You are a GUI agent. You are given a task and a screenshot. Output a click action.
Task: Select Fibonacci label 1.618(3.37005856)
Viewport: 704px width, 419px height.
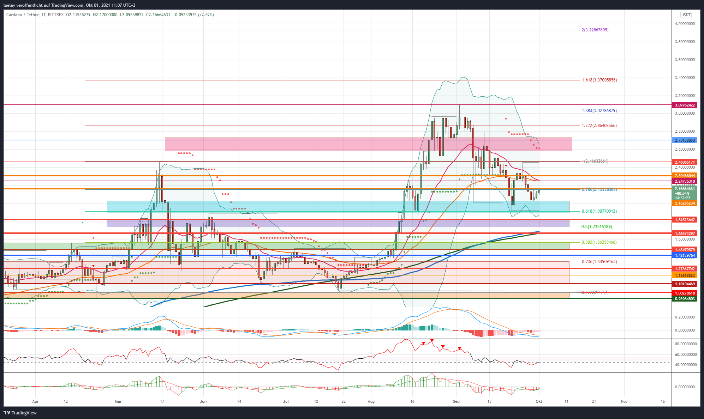coord(599,80)
